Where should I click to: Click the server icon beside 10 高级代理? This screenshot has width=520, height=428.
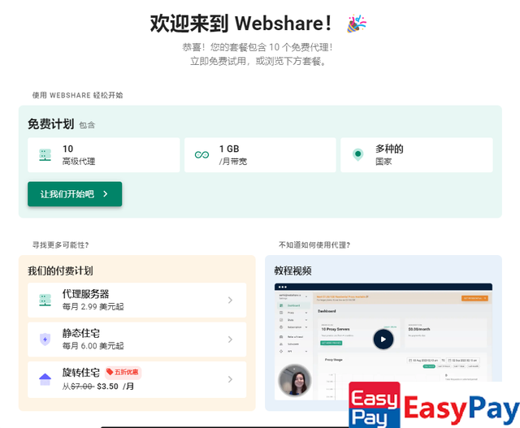pos(45,155)
